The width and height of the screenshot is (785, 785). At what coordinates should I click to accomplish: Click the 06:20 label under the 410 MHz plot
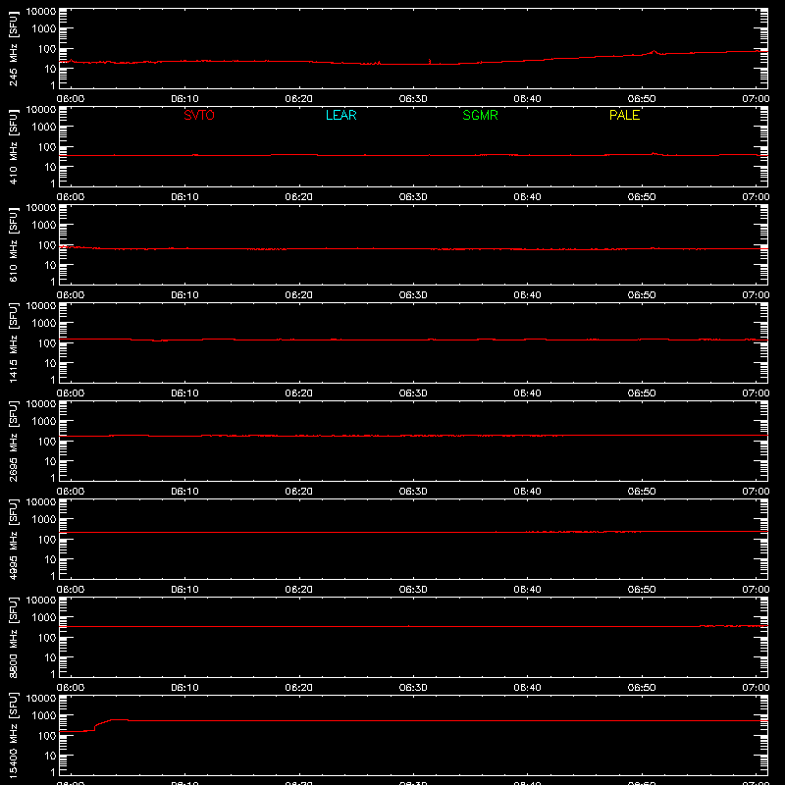(x=299, y=197)
